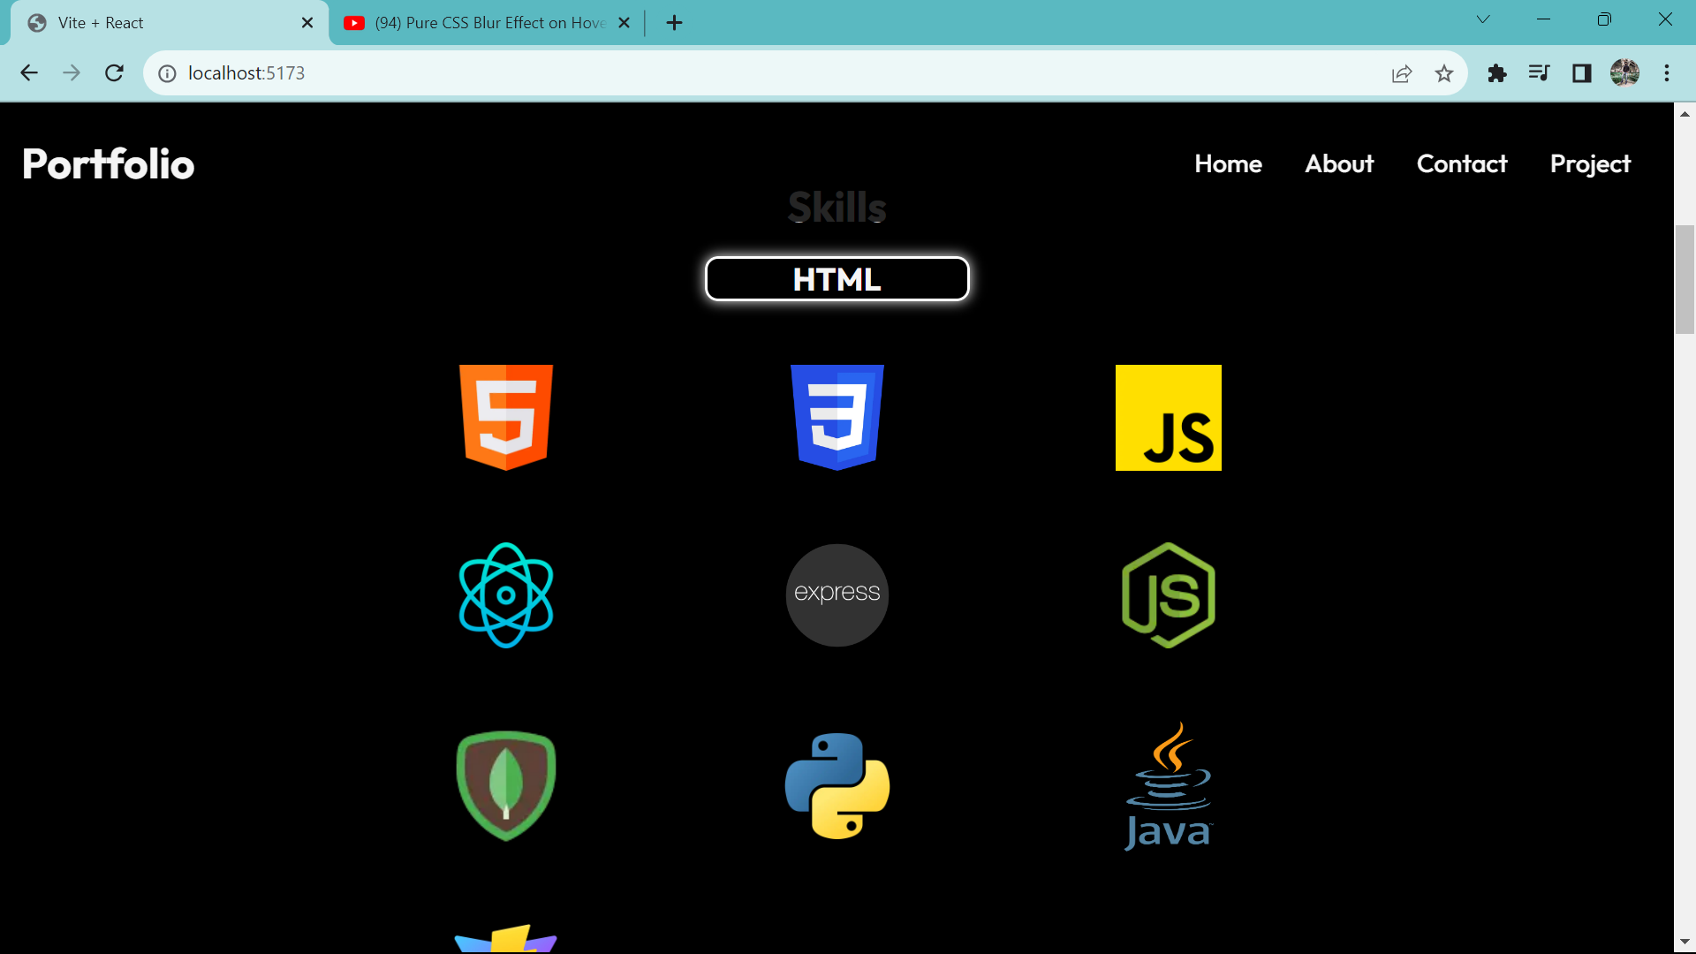
Task: Click the Express skill icon
Action: pos(837,594)
